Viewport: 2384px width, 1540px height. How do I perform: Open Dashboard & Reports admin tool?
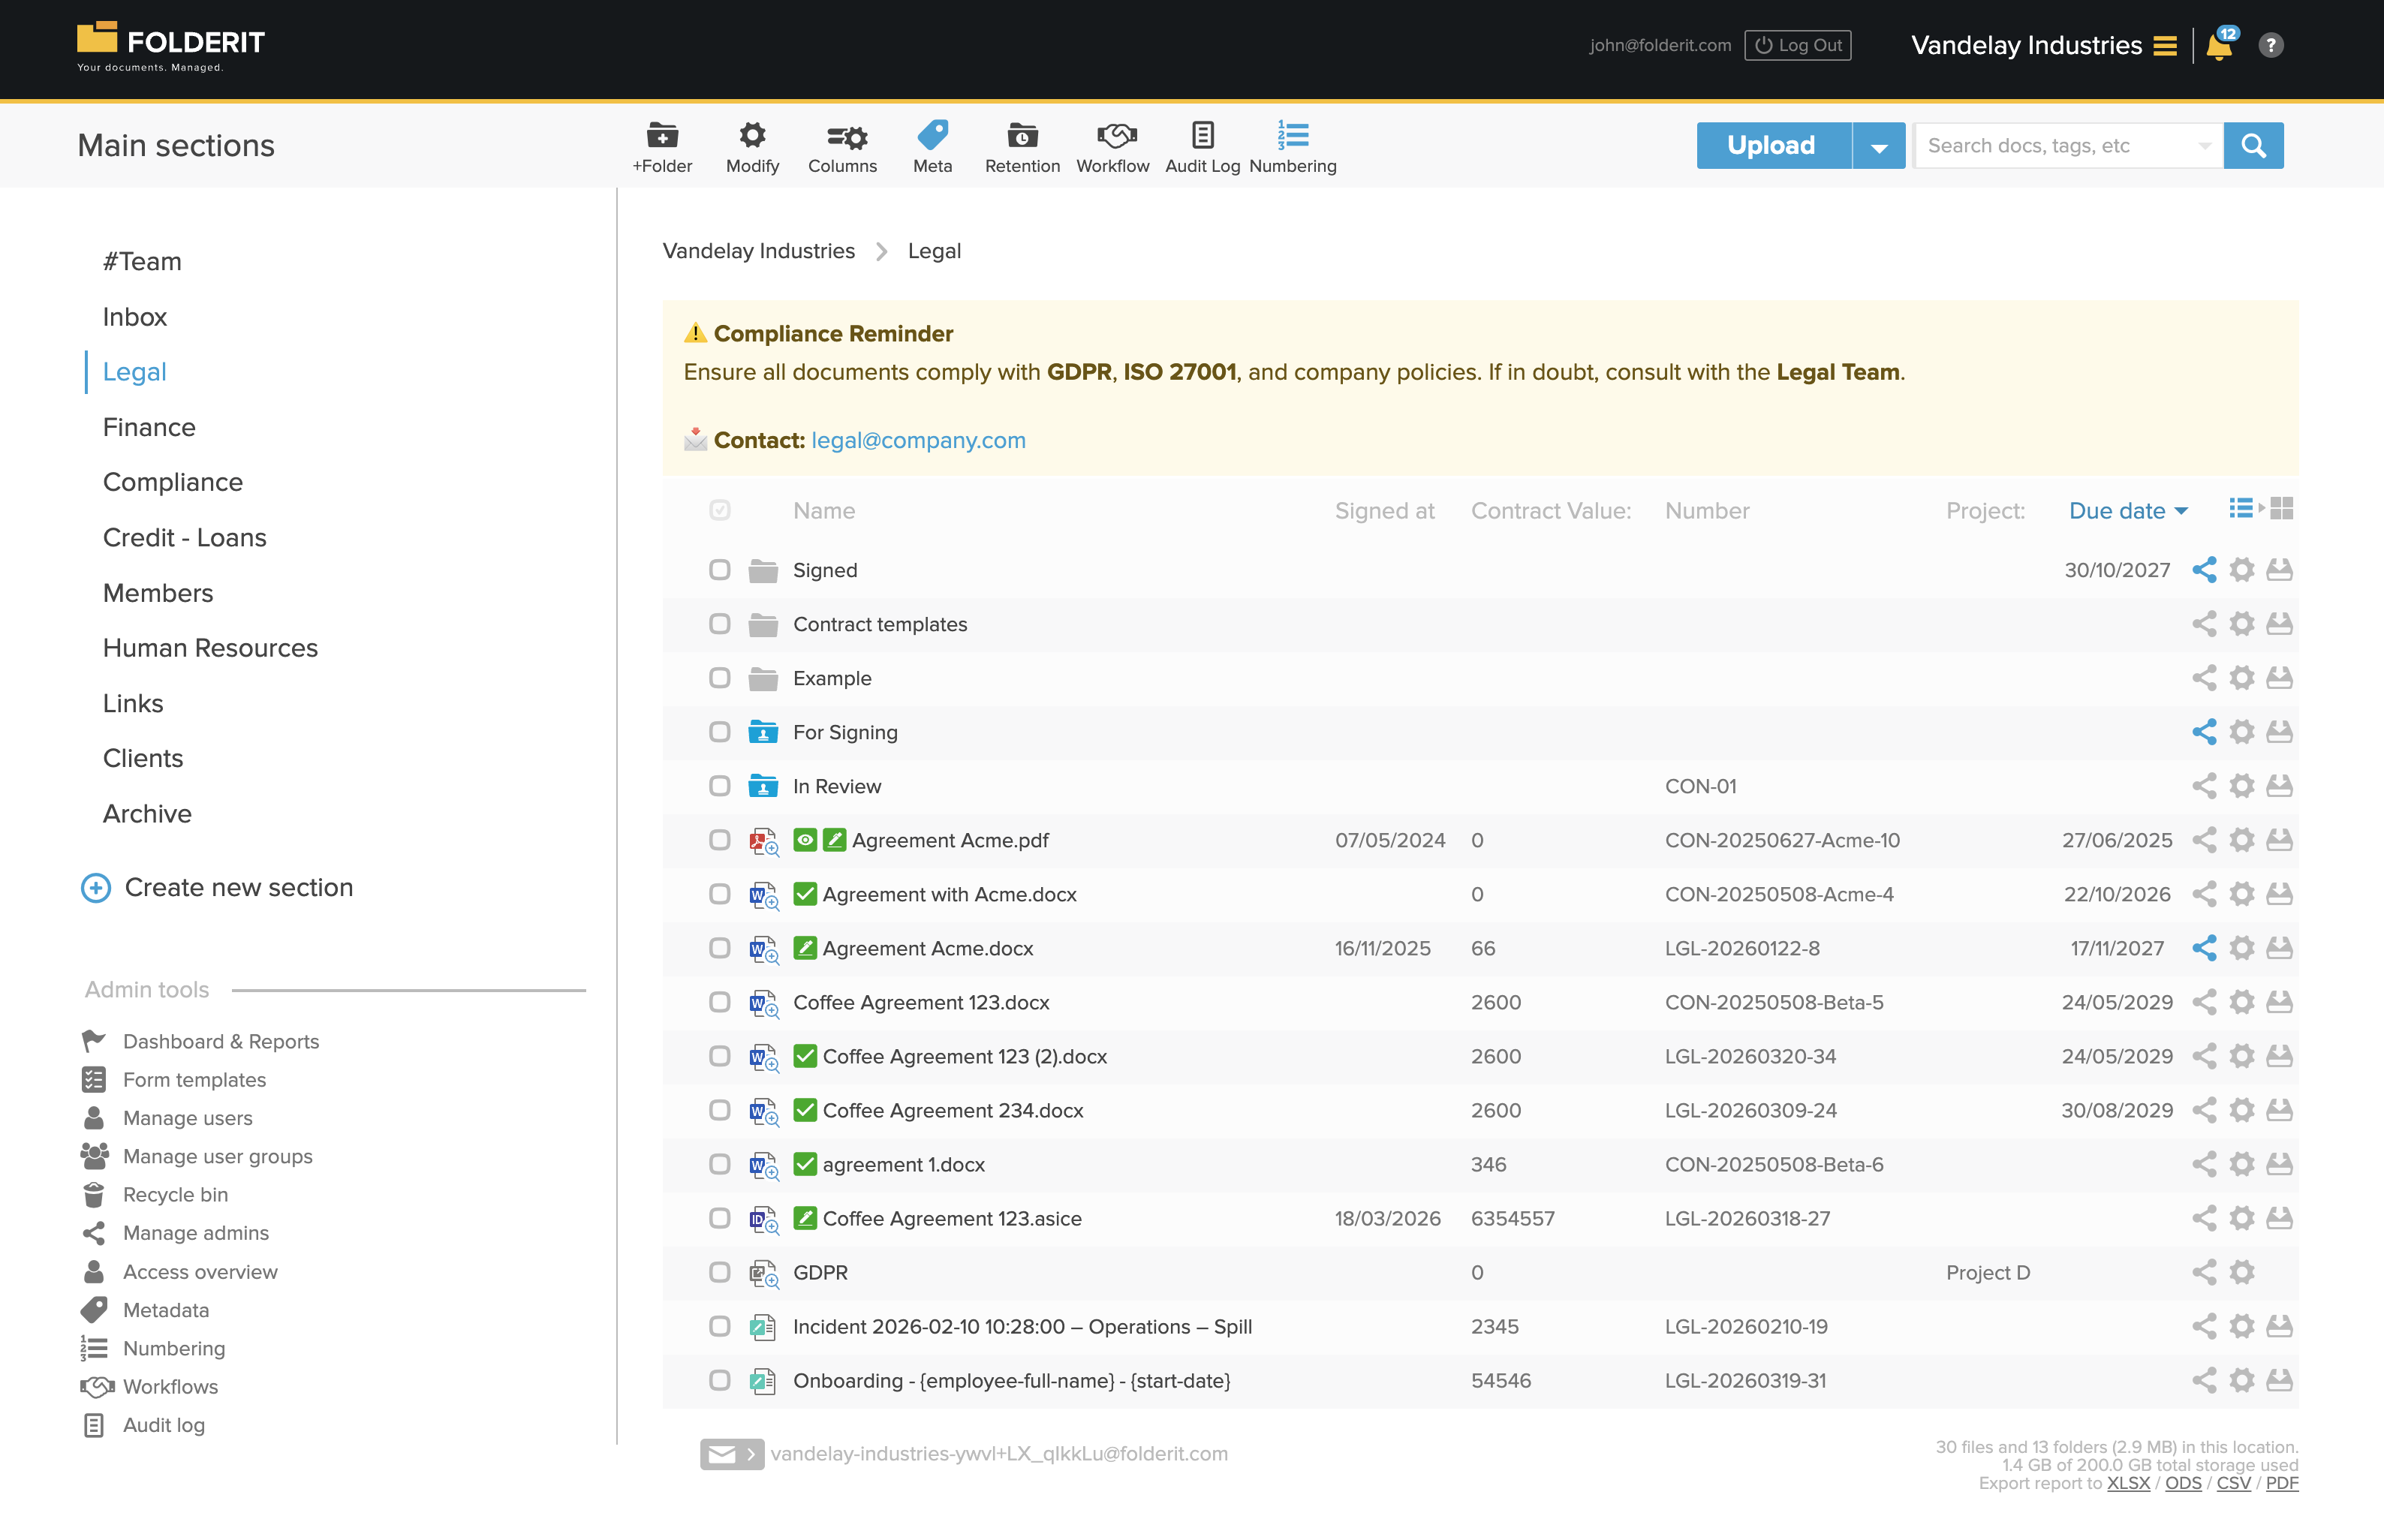point(221,1041)
